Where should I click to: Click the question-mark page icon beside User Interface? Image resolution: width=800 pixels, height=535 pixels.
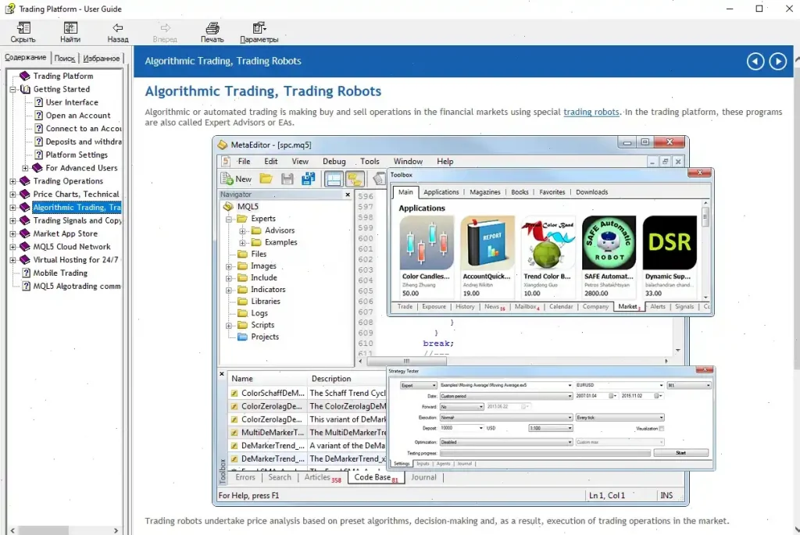tap(38, 102)
